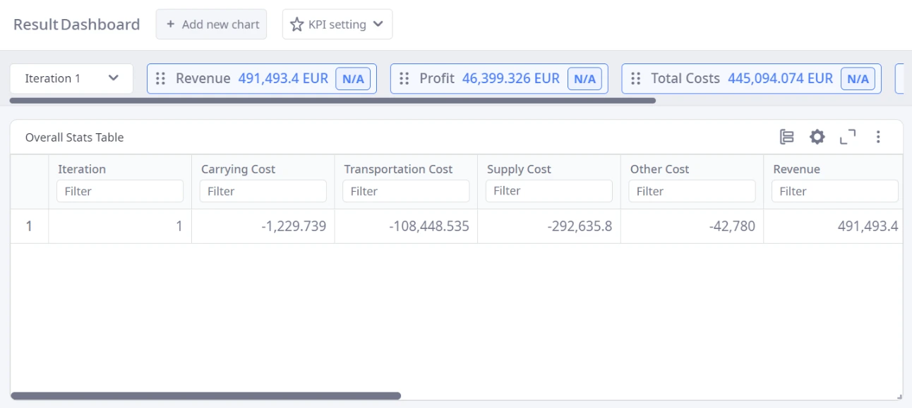The height and width of the screenshot is (408, 912).
Task: Focus the Other Cost filter field
Action: click(692, 191)
